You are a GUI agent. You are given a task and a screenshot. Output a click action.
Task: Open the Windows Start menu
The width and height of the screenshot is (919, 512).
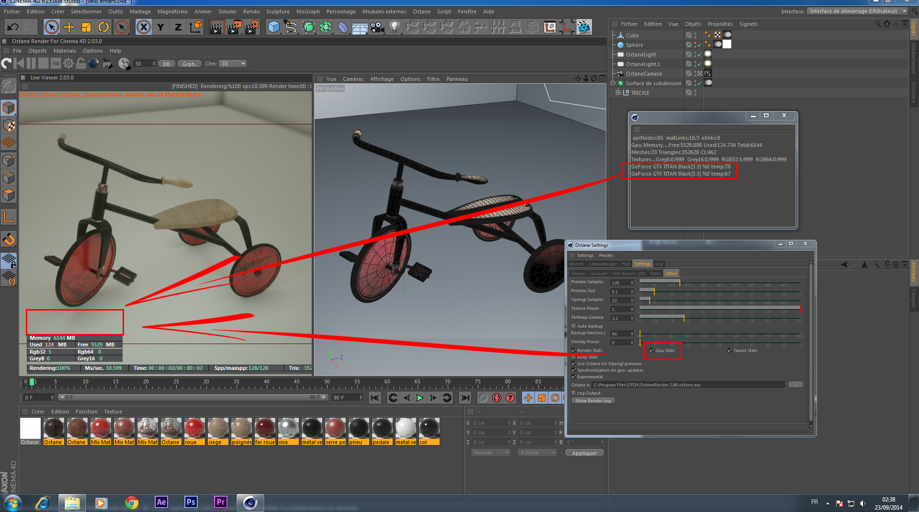(x=12, y=503)
